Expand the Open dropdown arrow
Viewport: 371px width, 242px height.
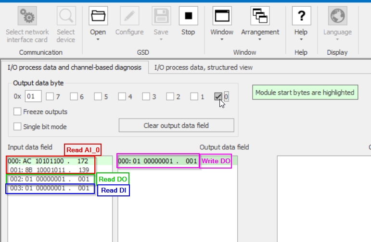pos(98,40)
